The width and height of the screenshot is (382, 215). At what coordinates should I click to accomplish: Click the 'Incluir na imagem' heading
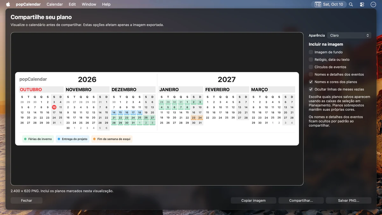(326, 44)
